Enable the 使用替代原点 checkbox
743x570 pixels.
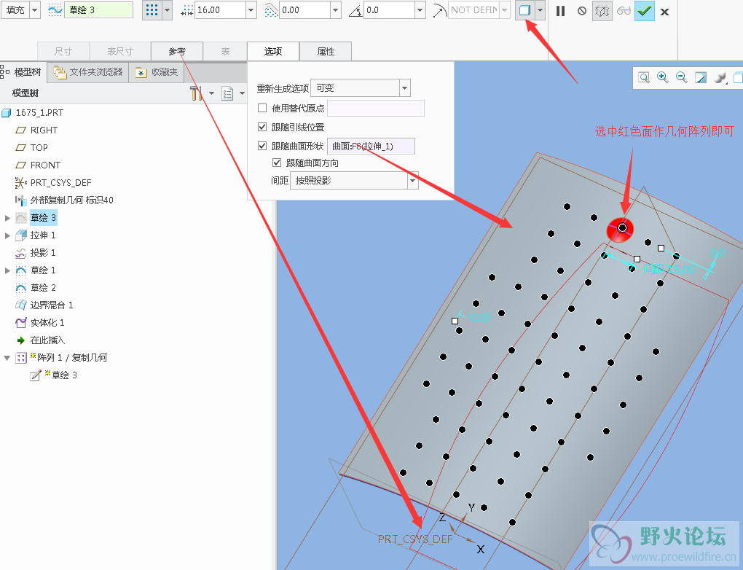pos(262,108)
